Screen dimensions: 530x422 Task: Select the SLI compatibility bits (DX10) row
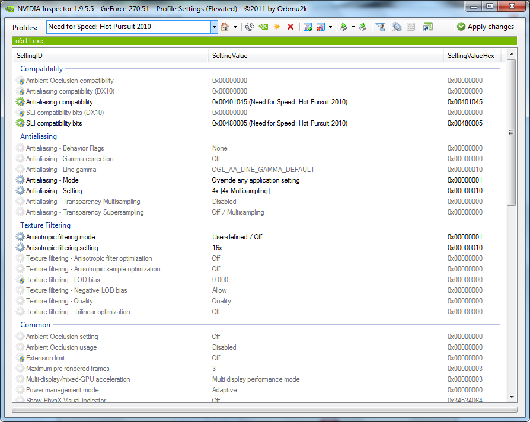[x=257, y=113]
